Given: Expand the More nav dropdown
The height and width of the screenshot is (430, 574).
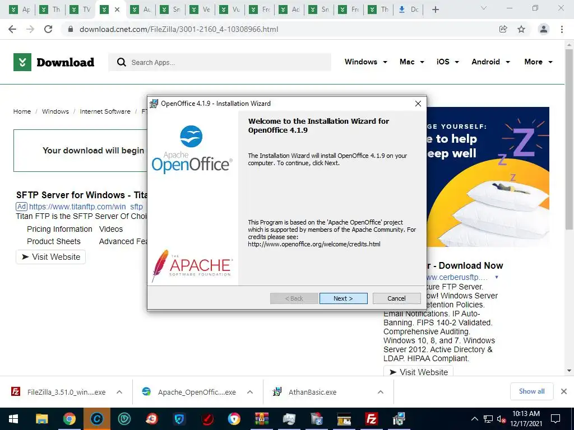Looking at the screenshot, I should point(538,62).
